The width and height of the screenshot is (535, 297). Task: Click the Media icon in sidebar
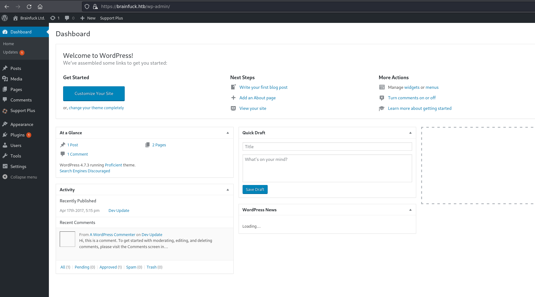(x=5, y=79)
